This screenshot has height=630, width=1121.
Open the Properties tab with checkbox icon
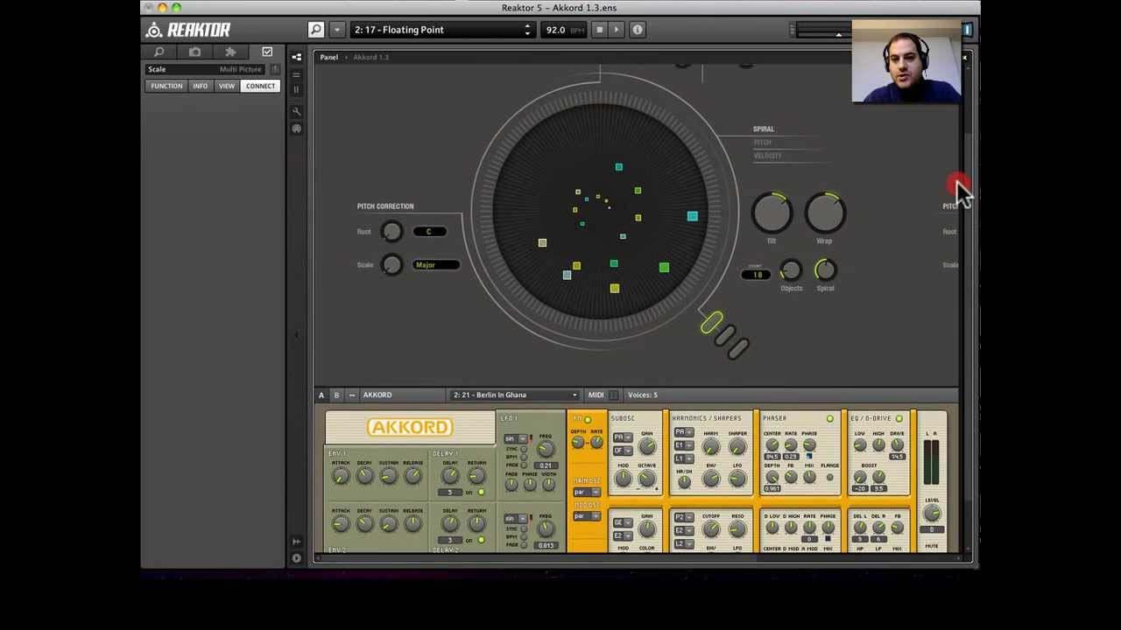267,52
